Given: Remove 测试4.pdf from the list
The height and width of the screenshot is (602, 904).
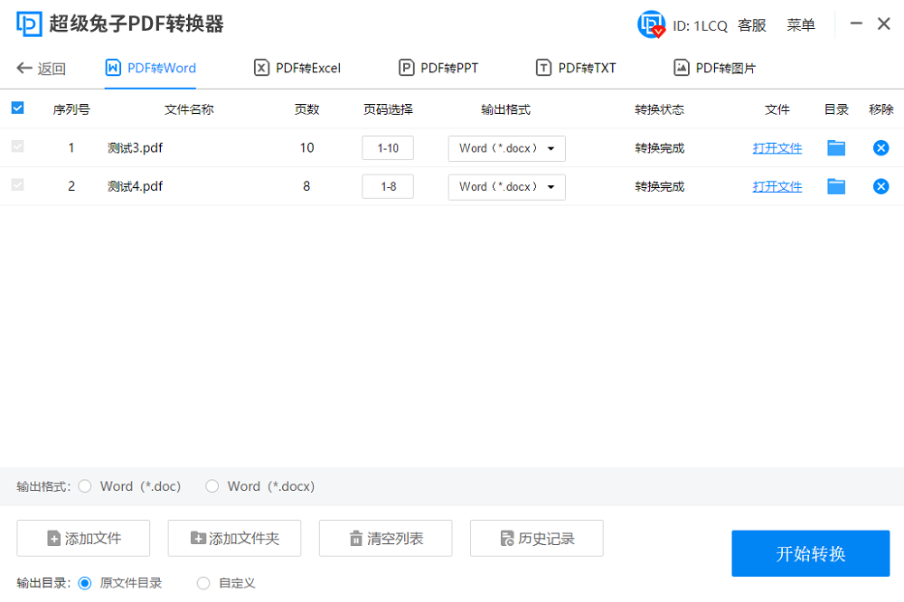Looking at the screenshot, I should click(880, 186).
